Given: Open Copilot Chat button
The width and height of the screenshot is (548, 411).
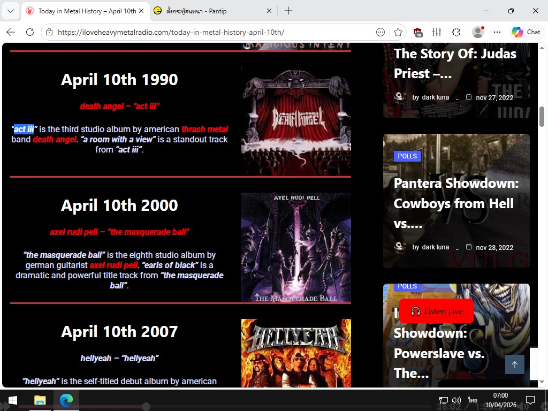Looking at the screenshot, I should [526, 32].
